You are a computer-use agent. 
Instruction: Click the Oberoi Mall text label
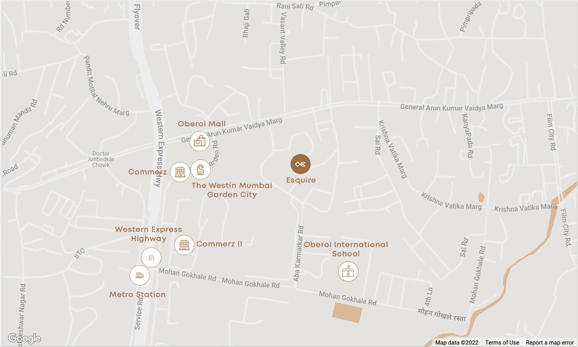(202, 124)
